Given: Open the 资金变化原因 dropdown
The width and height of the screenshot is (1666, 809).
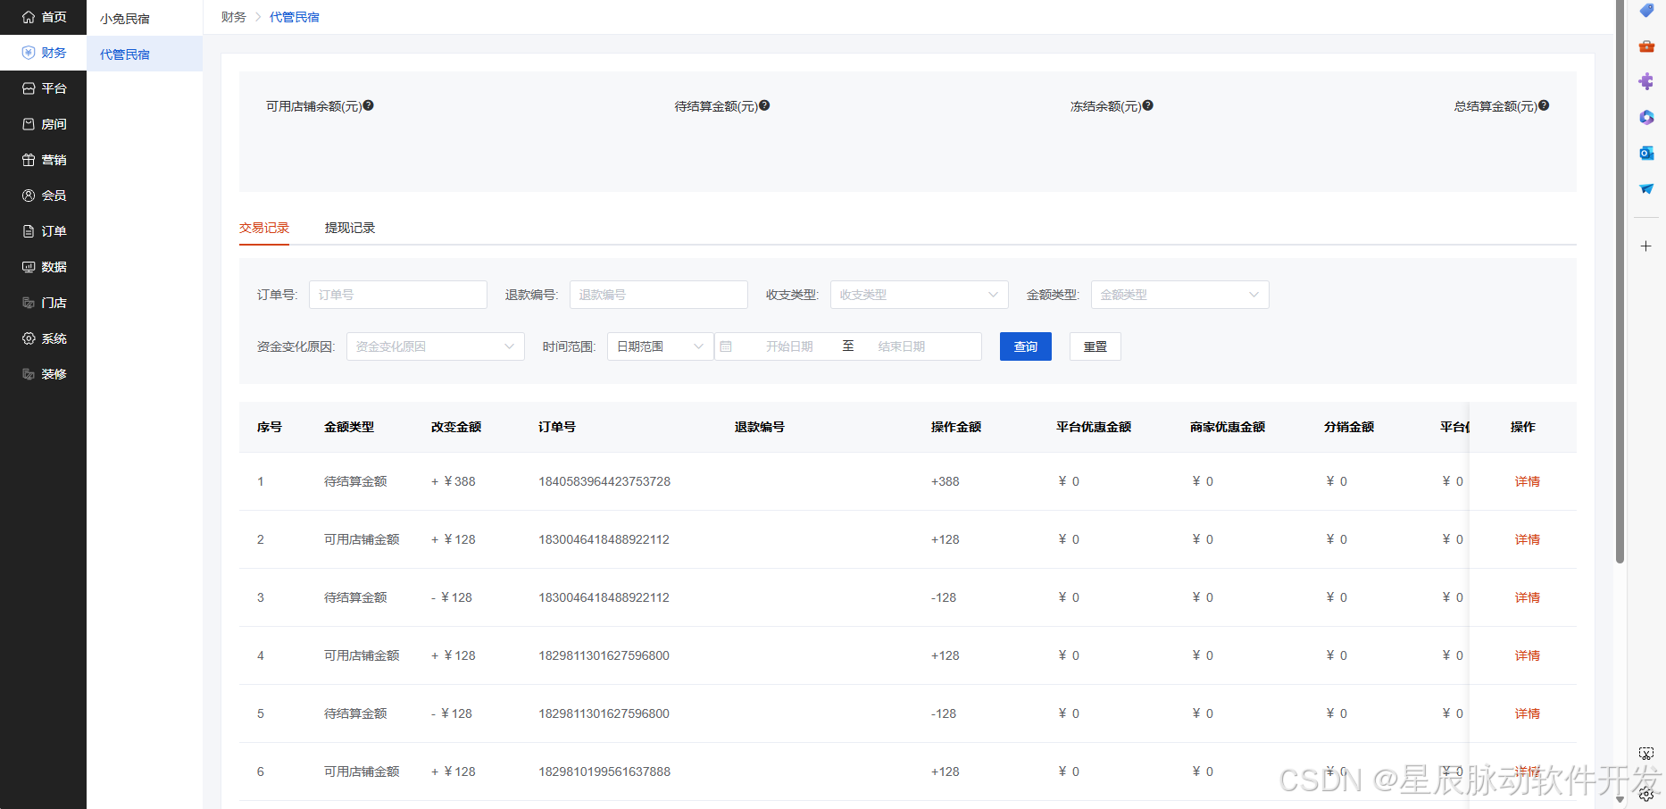Looking at the screenshot, I should [436, 346].
